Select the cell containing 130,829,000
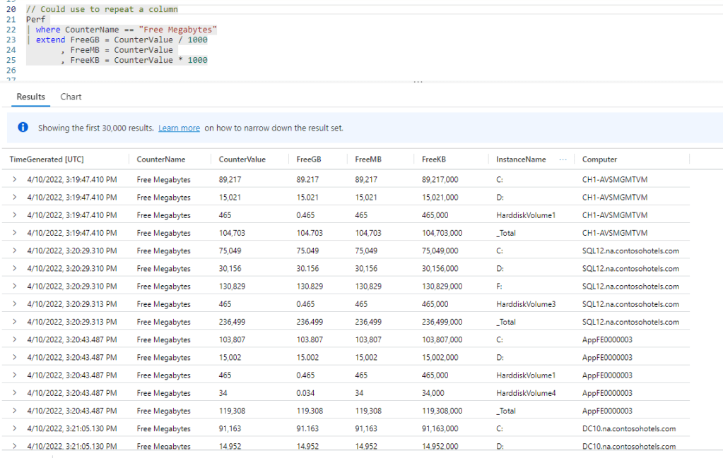Image resolution: width=723 pixels, height=458 pixels. (x=442, y=287)
